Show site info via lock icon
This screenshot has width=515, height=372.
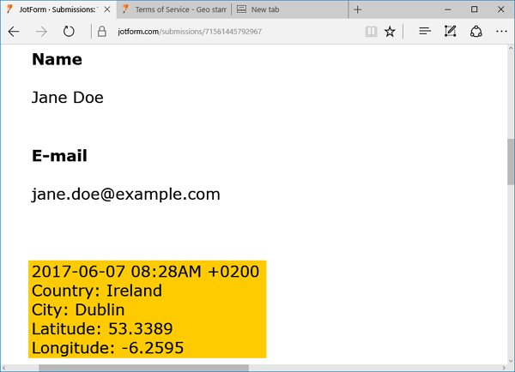(x=101, y=32)
